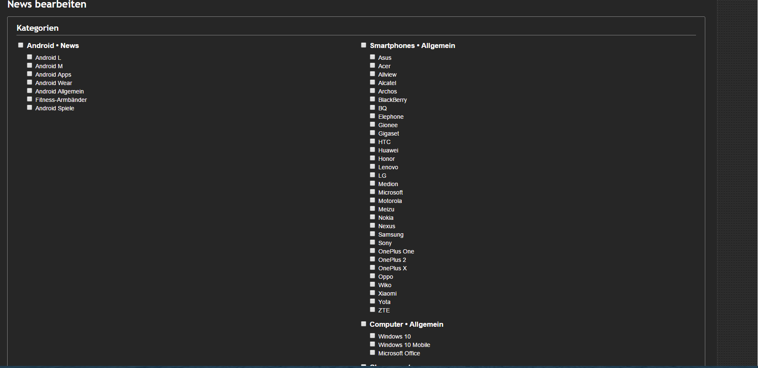758x368 pixels.
Task: Tick the Android Apps category
Action: pos(30,74)
